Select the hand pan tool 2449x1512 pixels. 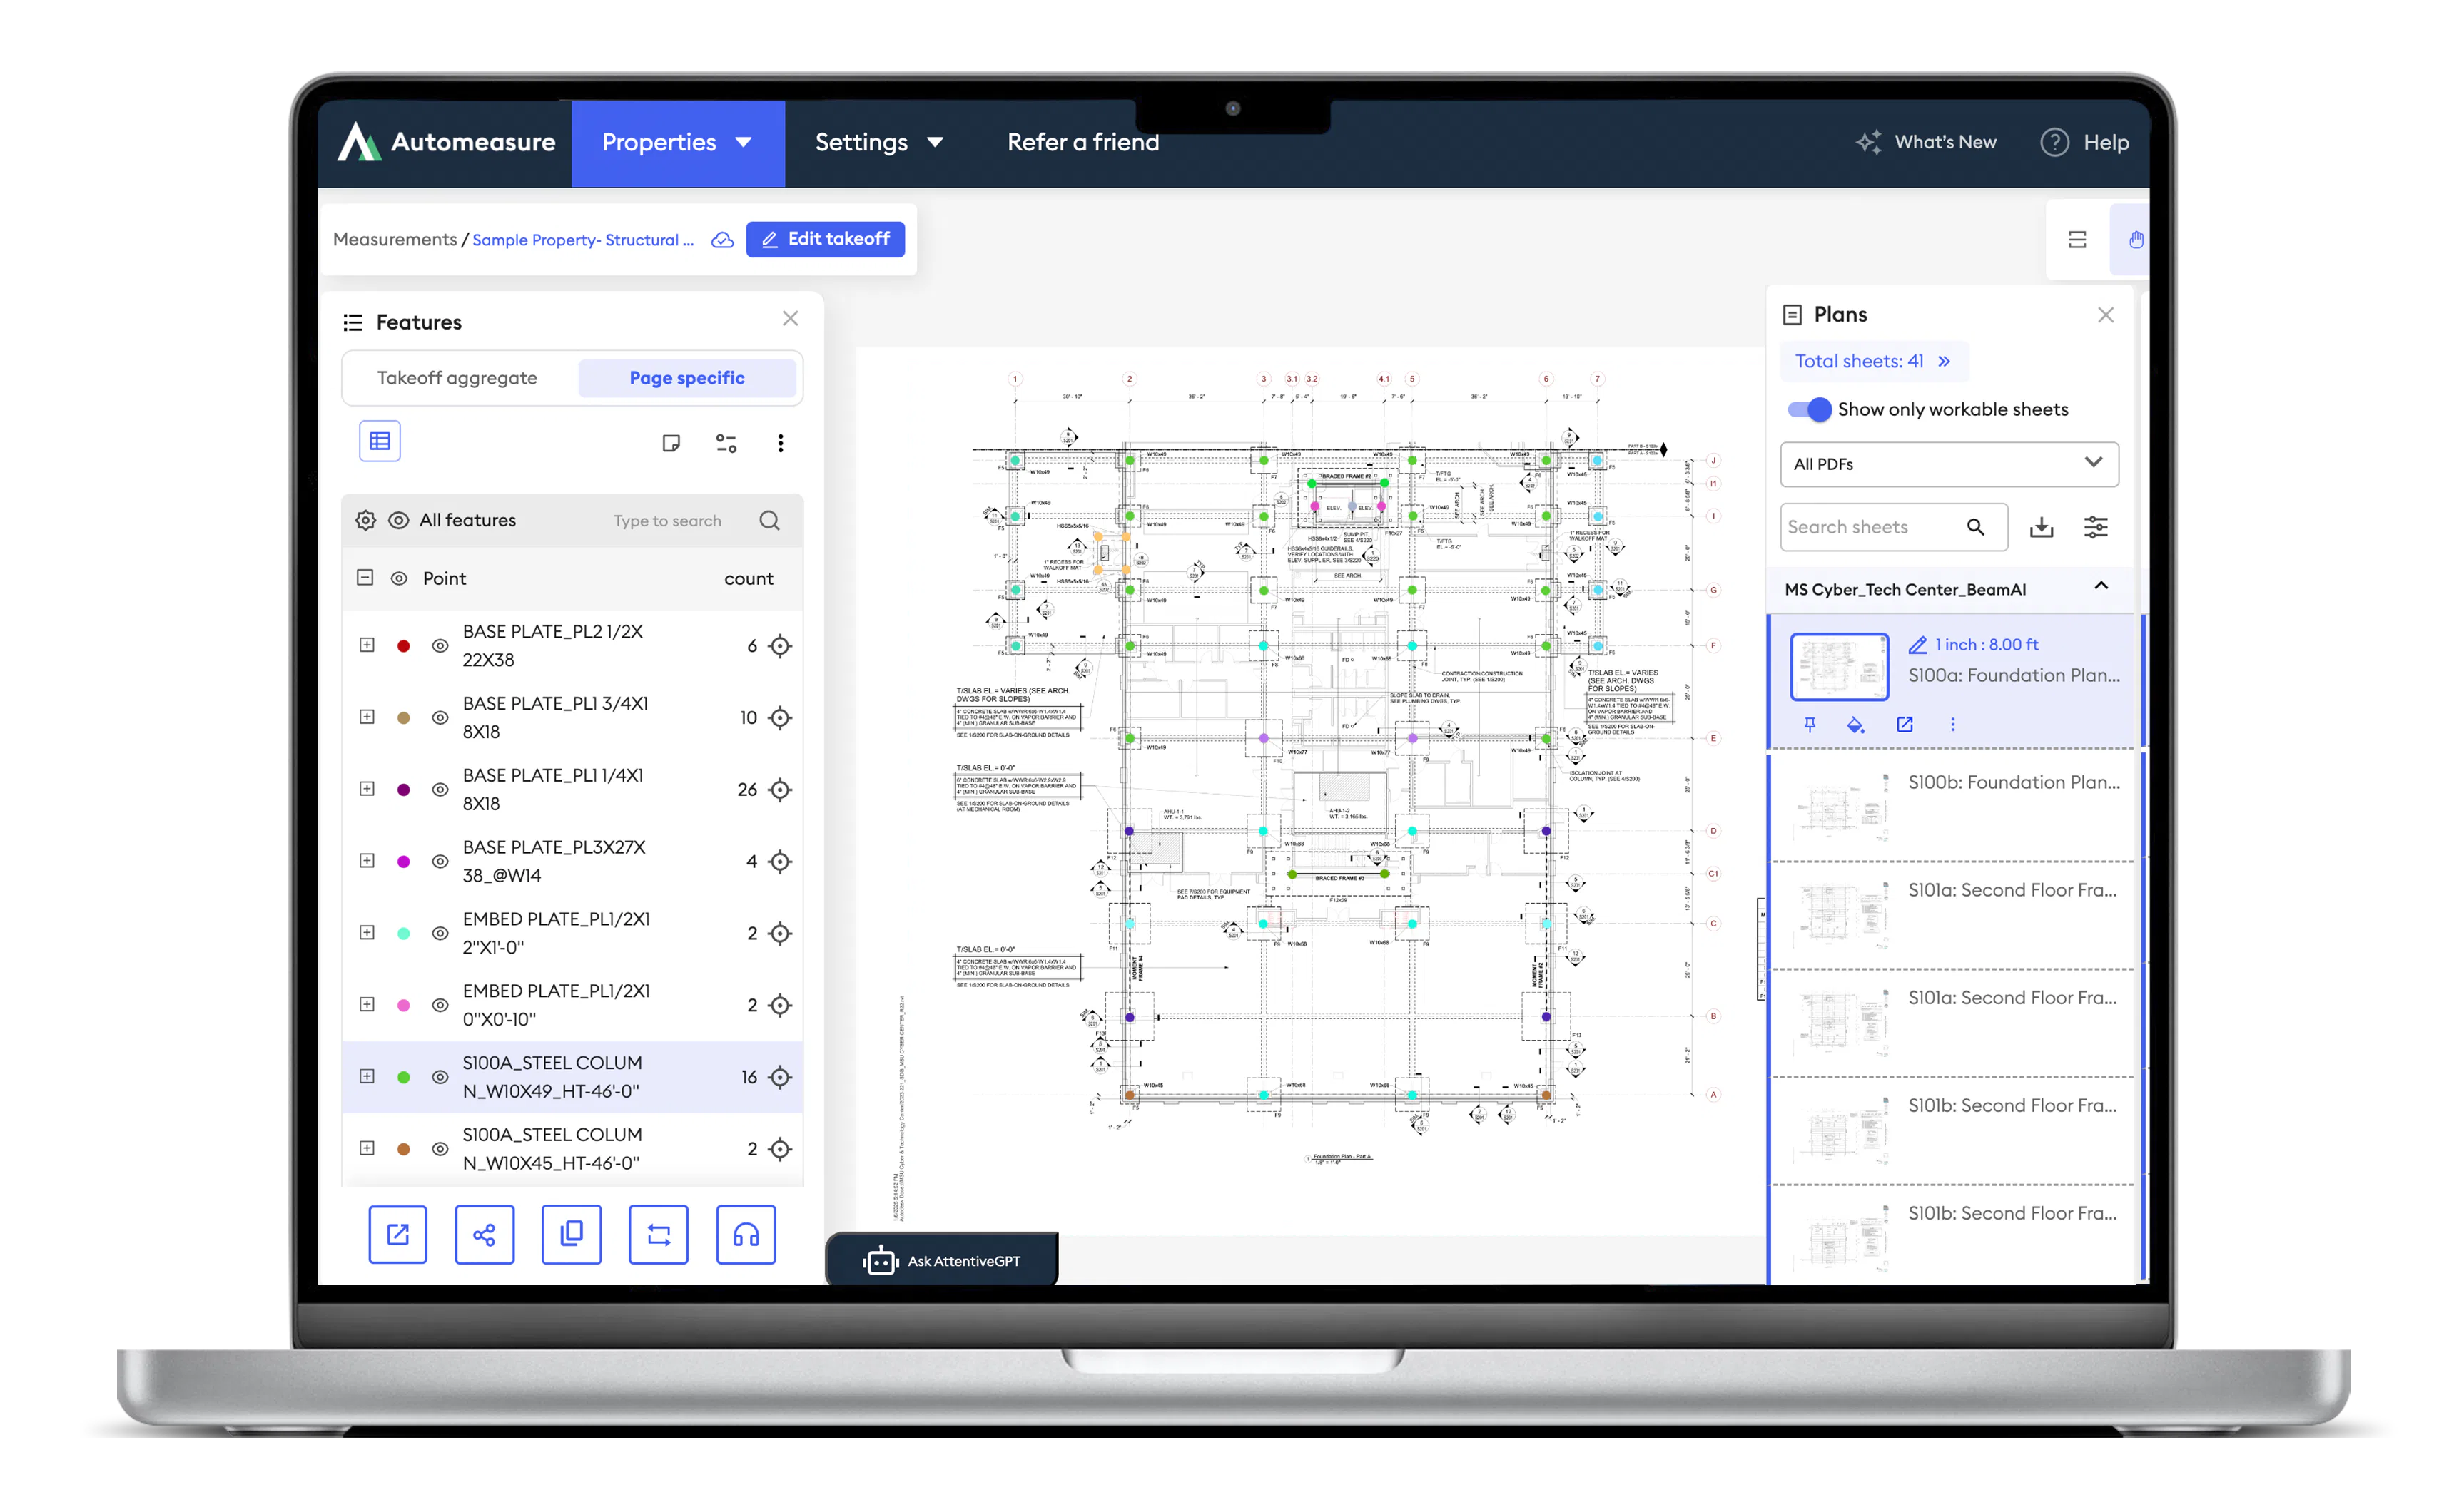pyautogui.click(x=2136, y=239)
